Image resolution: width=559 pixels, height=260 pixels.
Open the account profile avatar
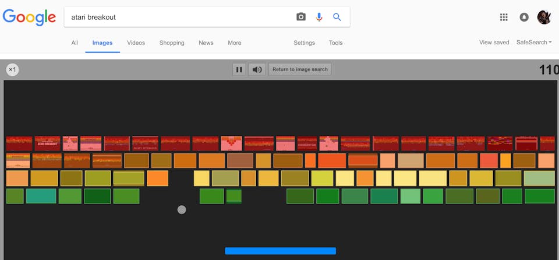point(544,17)
